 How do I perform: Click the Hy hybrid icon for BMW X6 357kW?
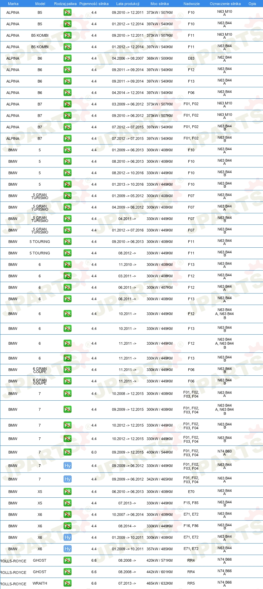tap(67, 549)
